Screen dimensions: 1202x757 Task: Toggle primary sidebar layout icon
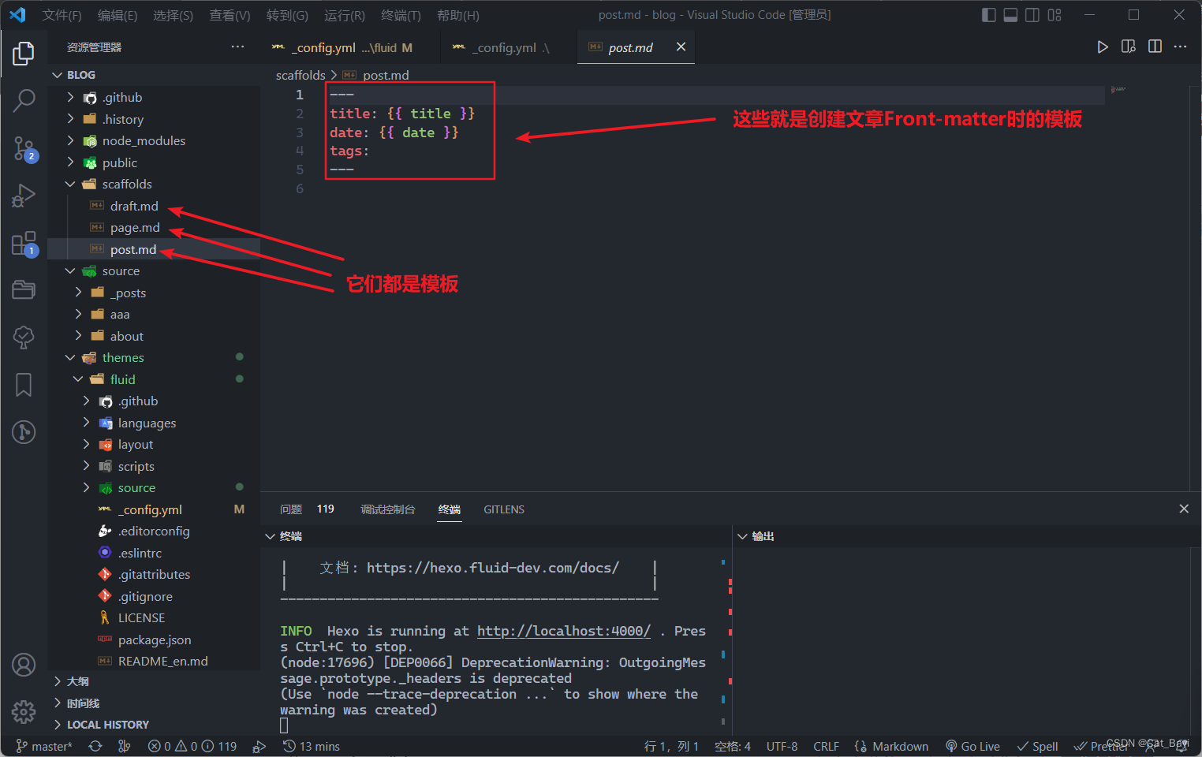pyautogui.click(x=988, y=15)
